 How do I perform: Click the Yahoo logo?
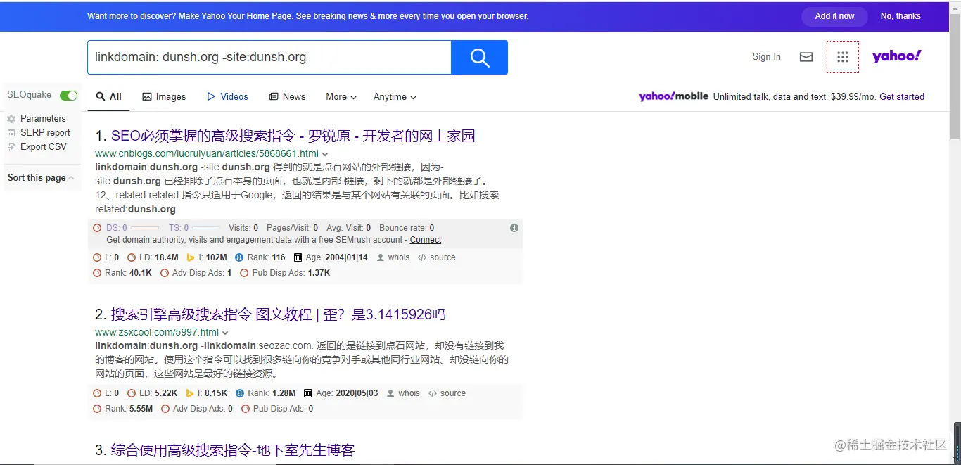tap(896, 56)
